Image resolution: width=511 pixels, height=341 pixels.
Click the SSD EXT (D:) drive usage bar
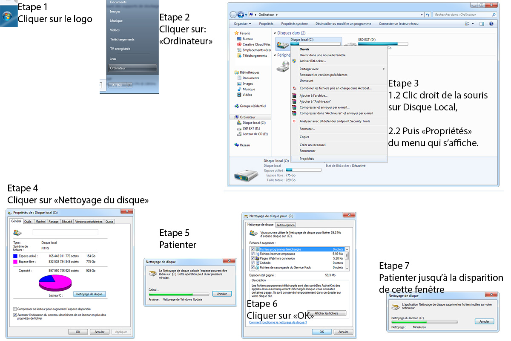pos(383,44)
